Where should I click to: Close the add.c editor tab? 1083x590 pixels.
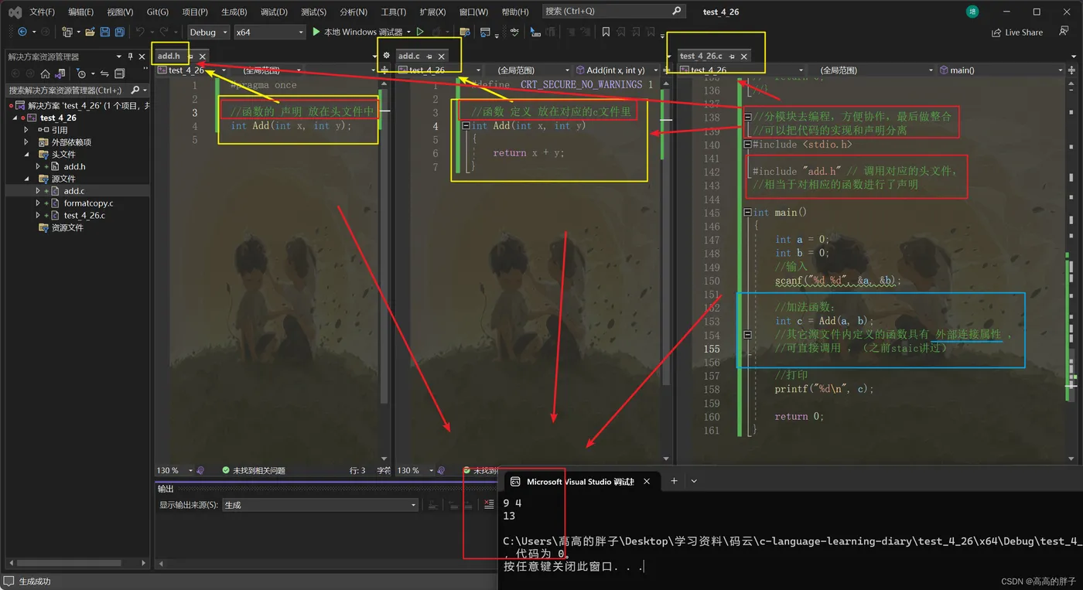click(442, 56)
